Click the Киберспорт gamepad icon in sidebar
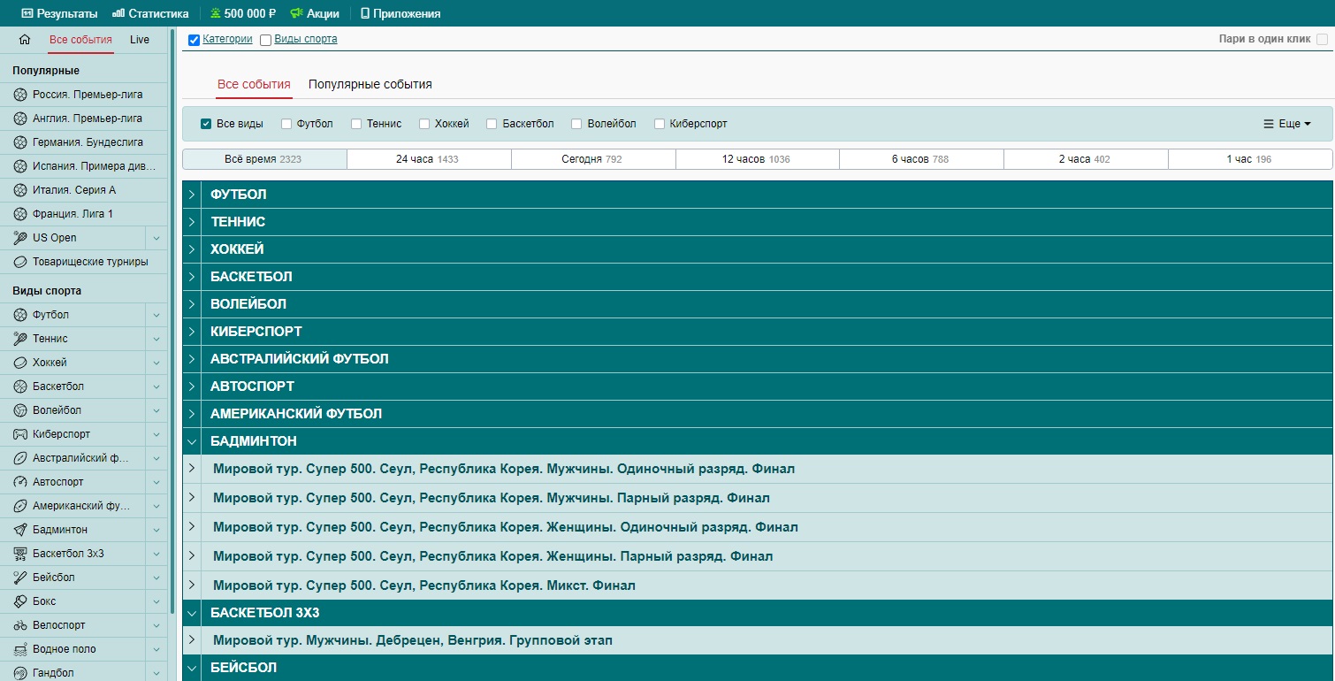1335x681 pixels. point(20,434)
